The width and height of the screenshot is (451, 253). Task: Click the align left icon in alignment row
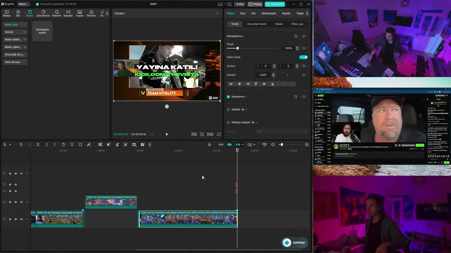[231, 84]
